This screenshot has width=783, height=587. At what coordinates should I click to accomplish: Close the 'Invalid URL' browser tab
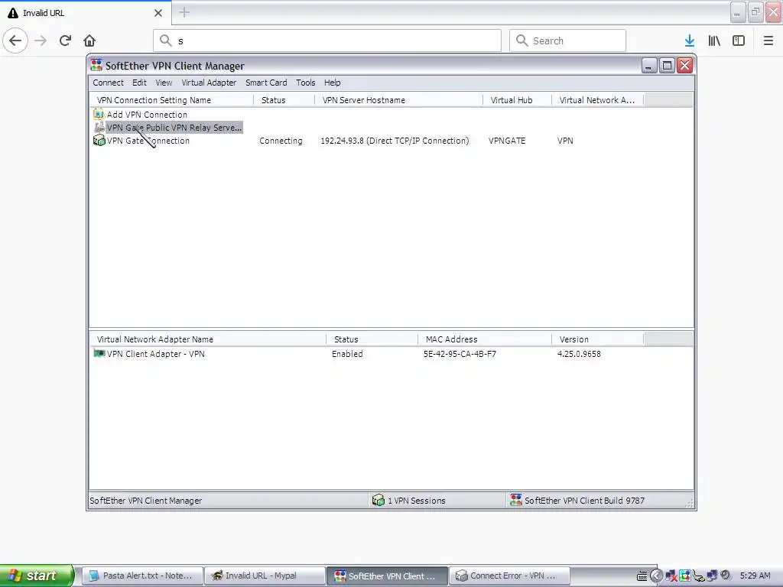[158, 13]
